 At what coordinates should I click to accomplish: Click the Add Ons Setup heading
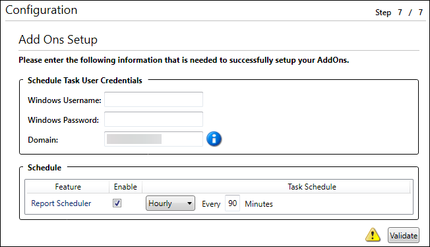click(x=58, y=40)
